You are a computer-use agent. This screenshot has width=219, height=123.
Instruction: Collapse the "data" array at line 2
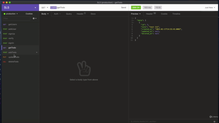point(133,20)
